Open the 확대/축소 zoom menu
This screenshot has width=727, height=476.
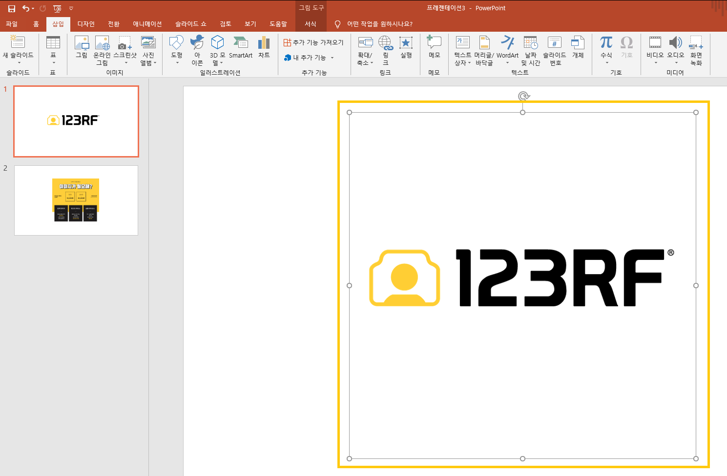(x=365, y=50)
